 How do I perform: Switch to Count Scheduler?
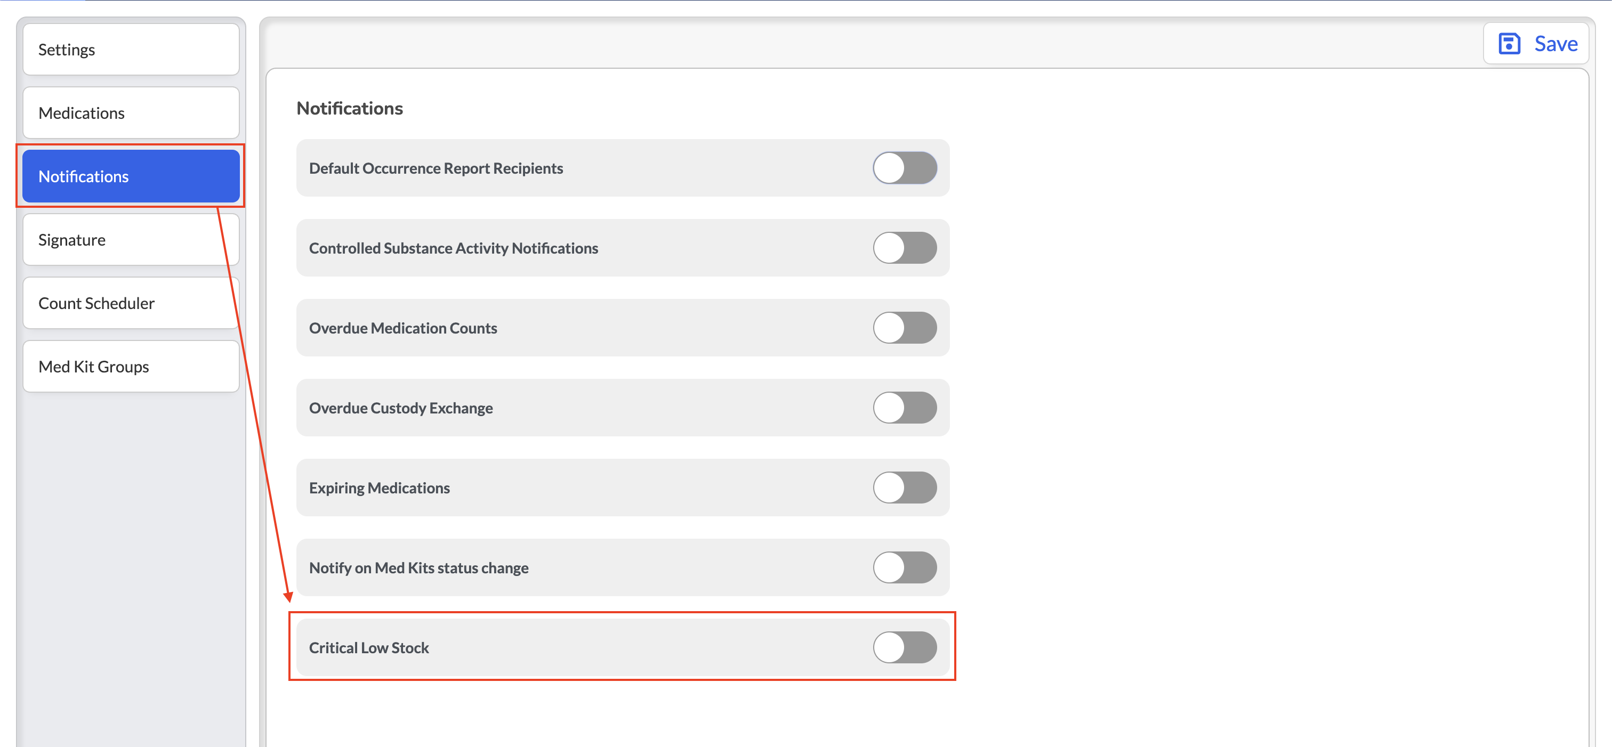click(131, 303)
